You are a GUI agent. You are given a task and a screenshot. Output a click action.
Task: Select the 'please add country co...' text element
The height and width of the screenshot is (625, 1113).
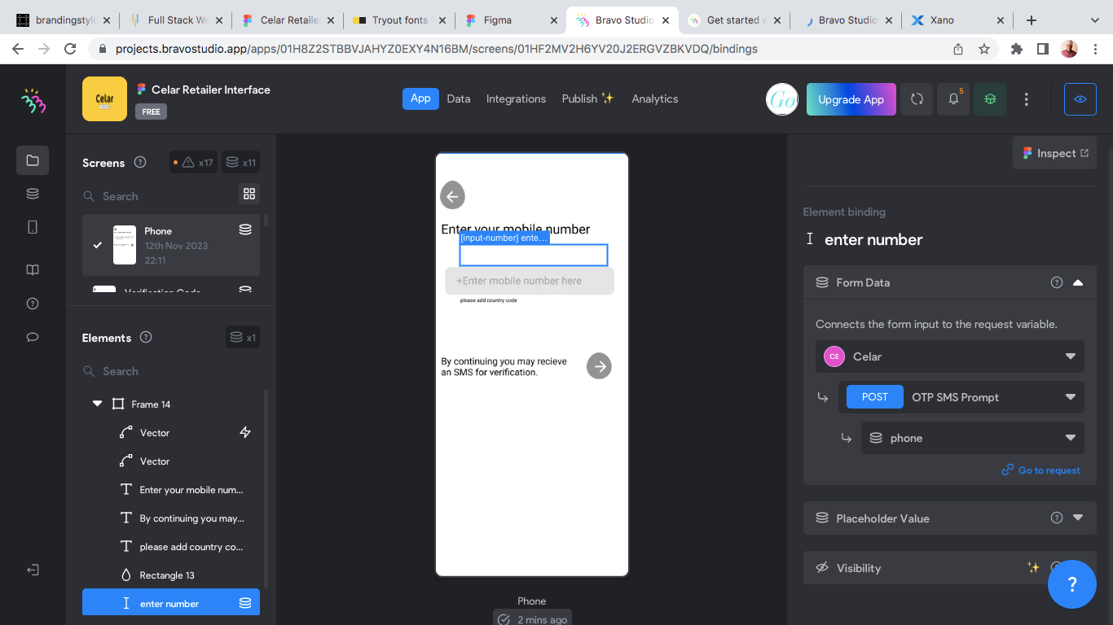tap(171, 547)
